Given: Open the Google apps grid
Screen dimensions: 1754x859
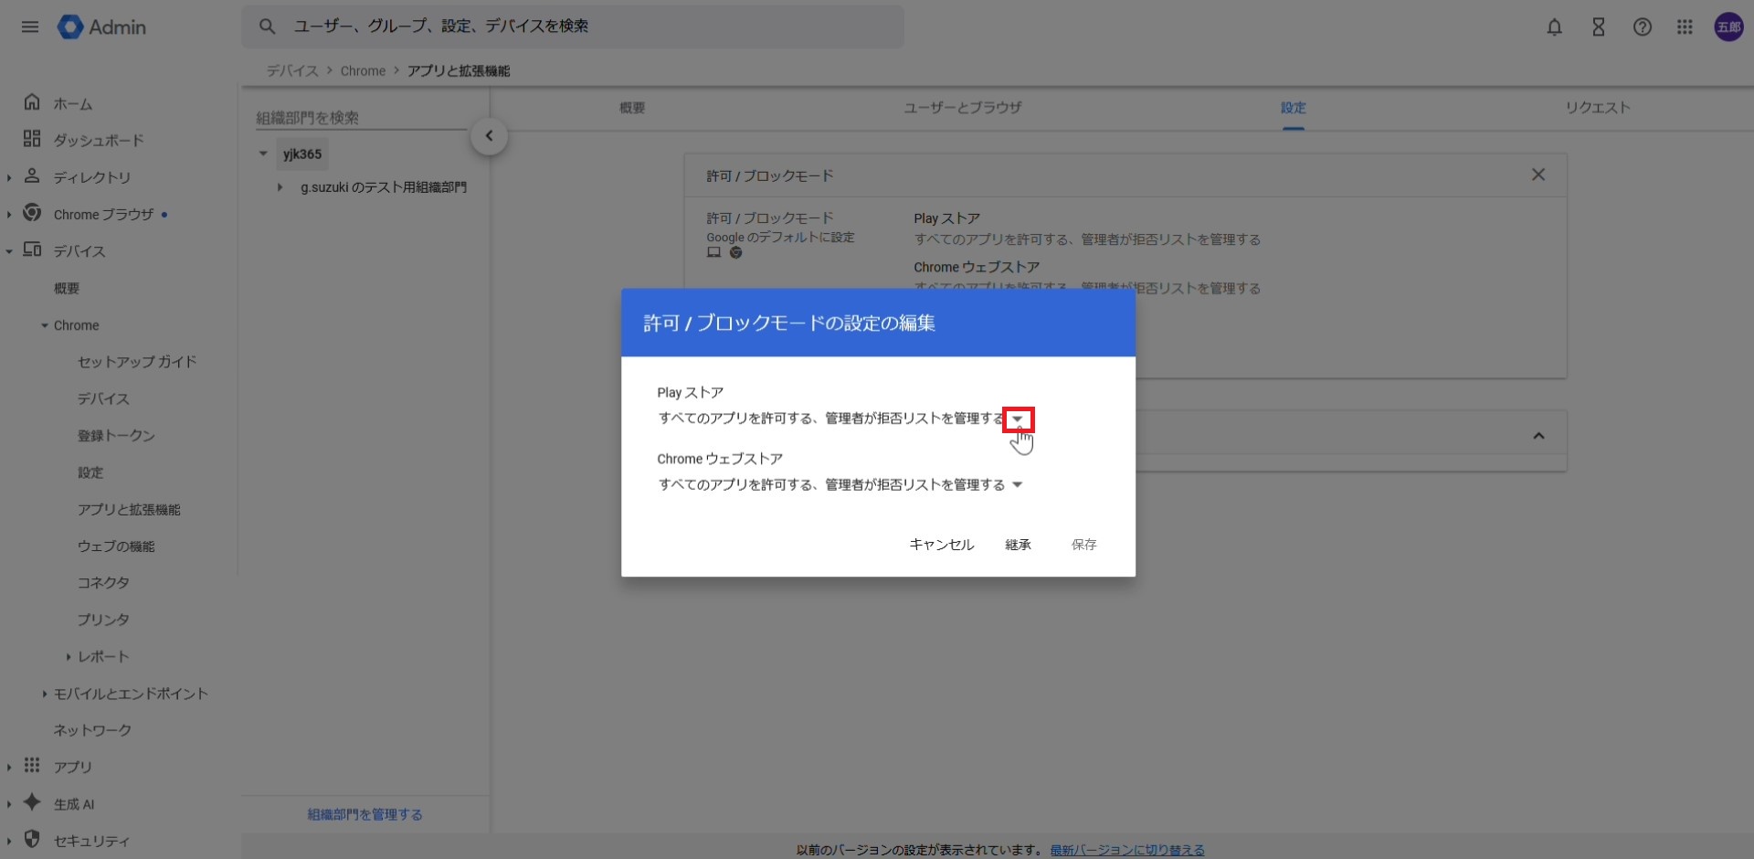Looking at the screenshot, I should pos(1685,27).
